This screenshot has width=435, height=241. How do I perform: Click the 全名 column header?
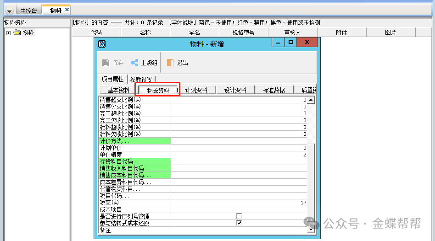click(x=195, y=32)
